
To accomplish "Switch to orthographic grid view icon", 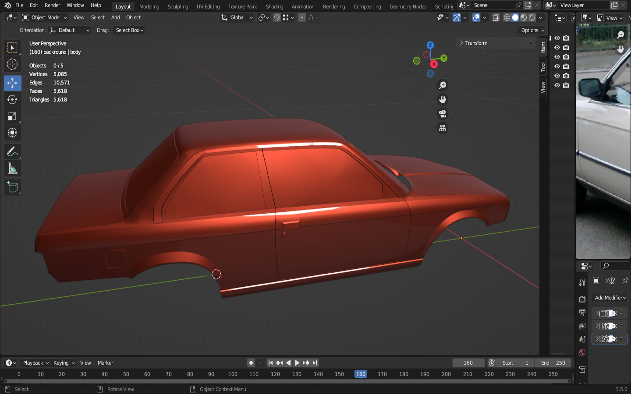I will coord(443,128).
